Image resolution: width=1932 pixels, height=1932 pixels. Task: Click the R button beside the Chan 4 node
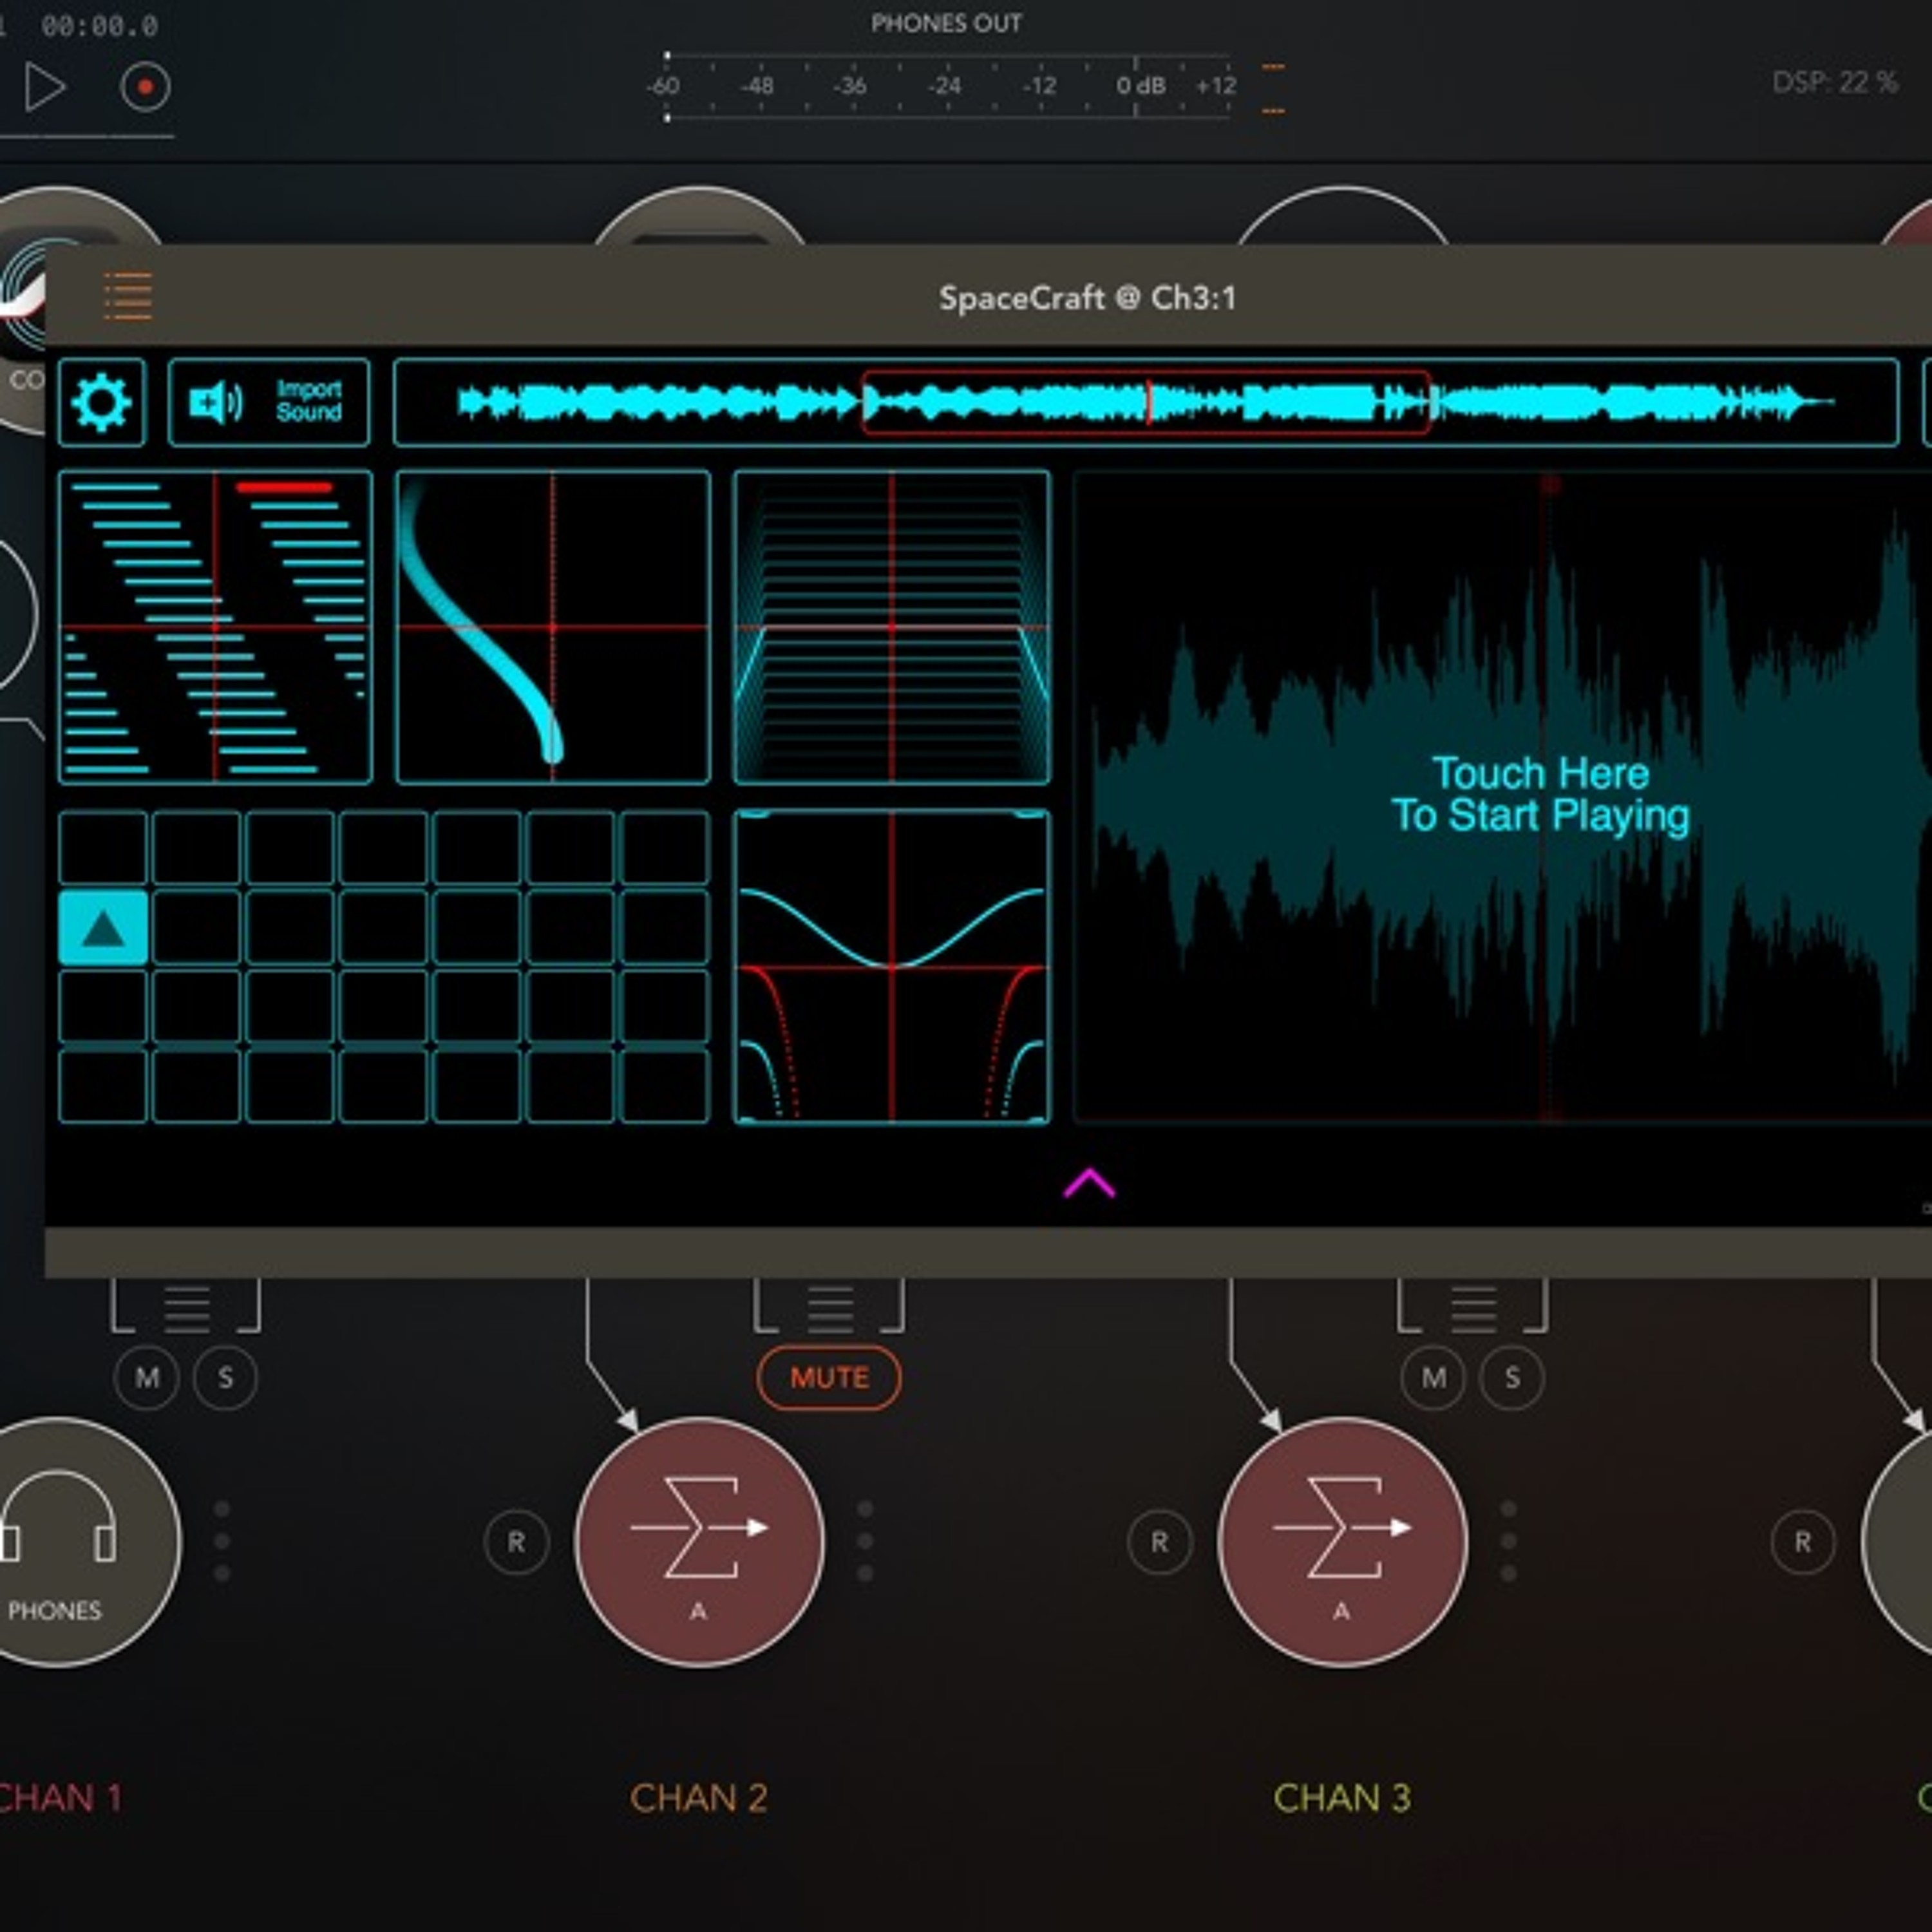tap(1802, 1542)
